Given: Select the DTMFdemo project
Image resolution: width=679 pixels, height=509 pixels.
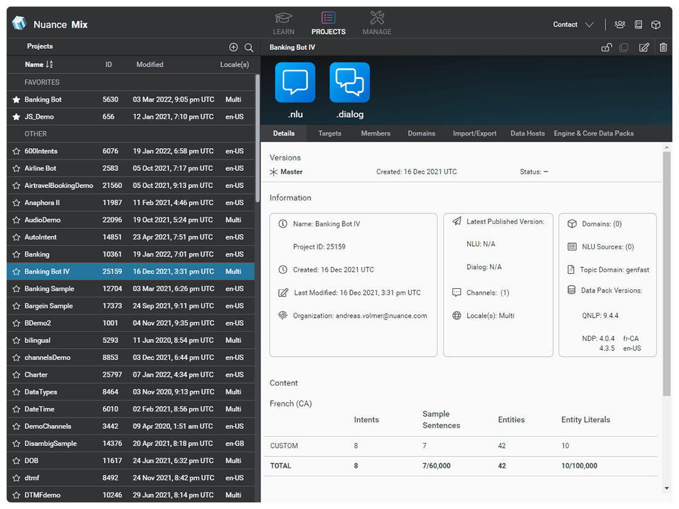Looking at the screenshot, I should click(130, 495).
